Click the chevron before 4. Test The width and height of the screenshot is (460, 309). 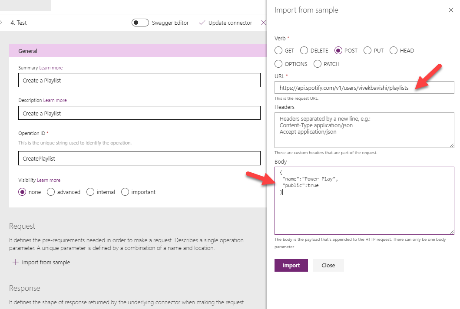click(x=1, y=23)
